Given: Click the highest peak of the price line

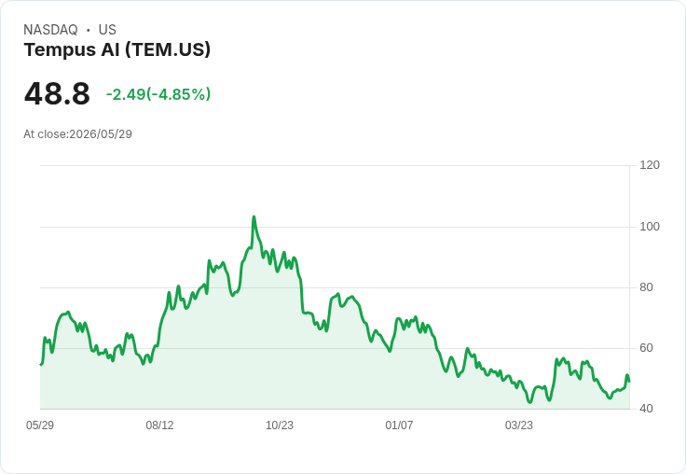Looking at the screenshot, I should 254,216.
